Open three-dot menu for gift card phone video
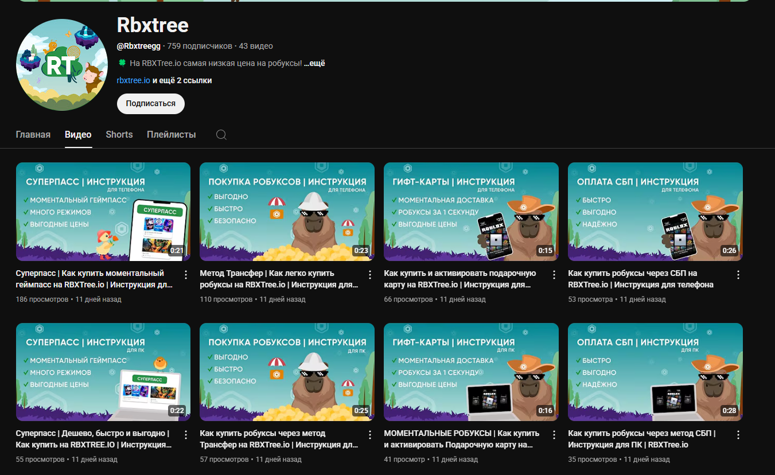Image resolution: width=775 pixels, height=475 pixels. [554, 275]
